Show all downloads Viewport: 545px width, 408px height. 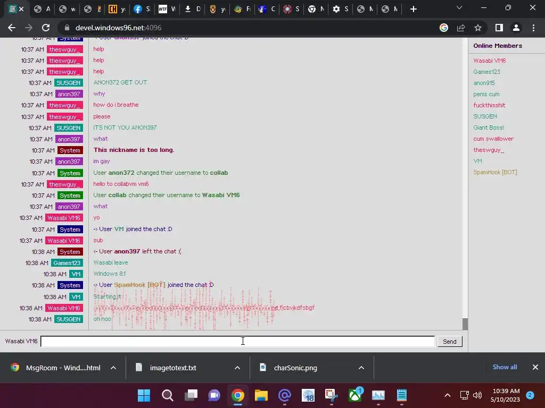click(x=505, y=367)
